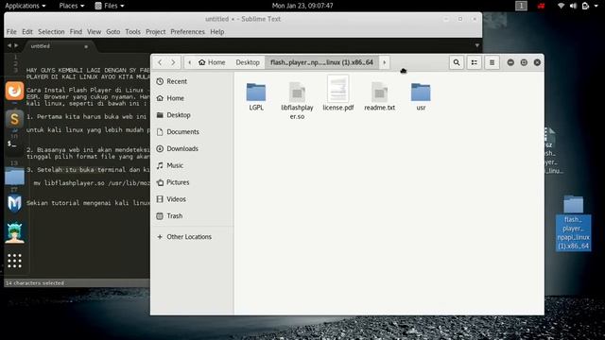Select the libflashplayer.so file
The width and height of the screenshot is (605, 340).
coord(297,101)
